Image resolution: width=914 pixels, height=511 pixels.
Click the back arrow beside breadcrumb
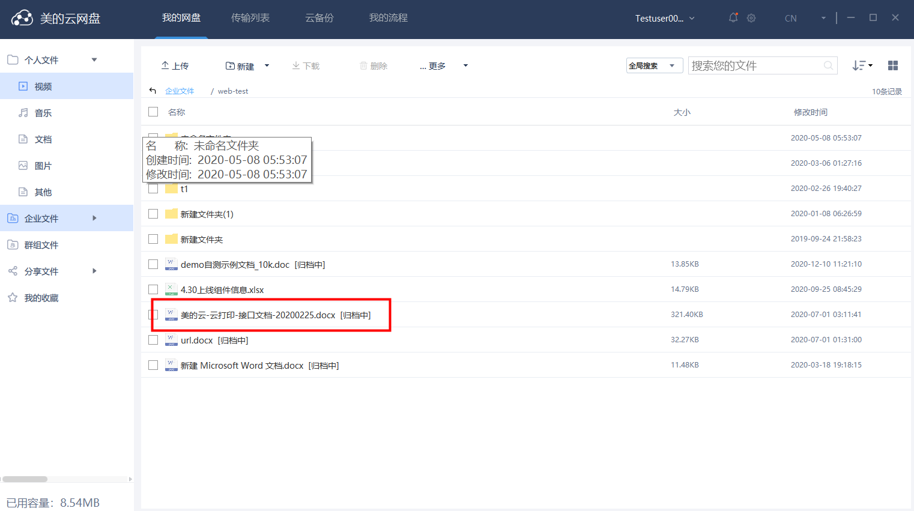click(x=153, y=91)
